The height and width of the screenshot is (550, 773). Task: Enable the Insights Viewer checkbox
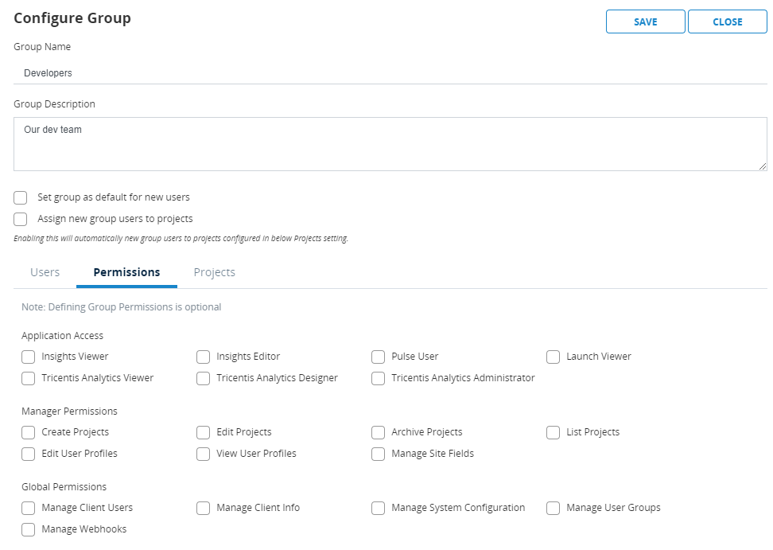[29, 357]
